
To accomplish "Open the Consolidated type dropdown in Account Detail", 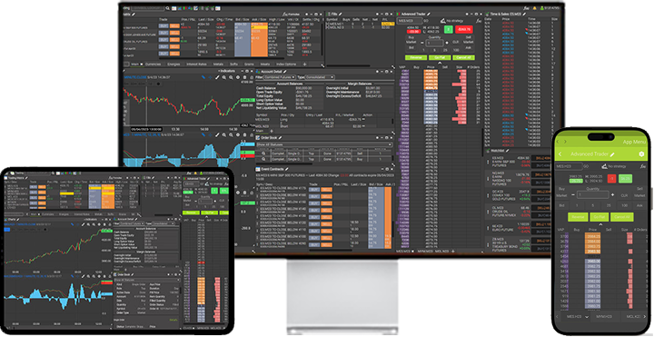I will coord(320,77).
